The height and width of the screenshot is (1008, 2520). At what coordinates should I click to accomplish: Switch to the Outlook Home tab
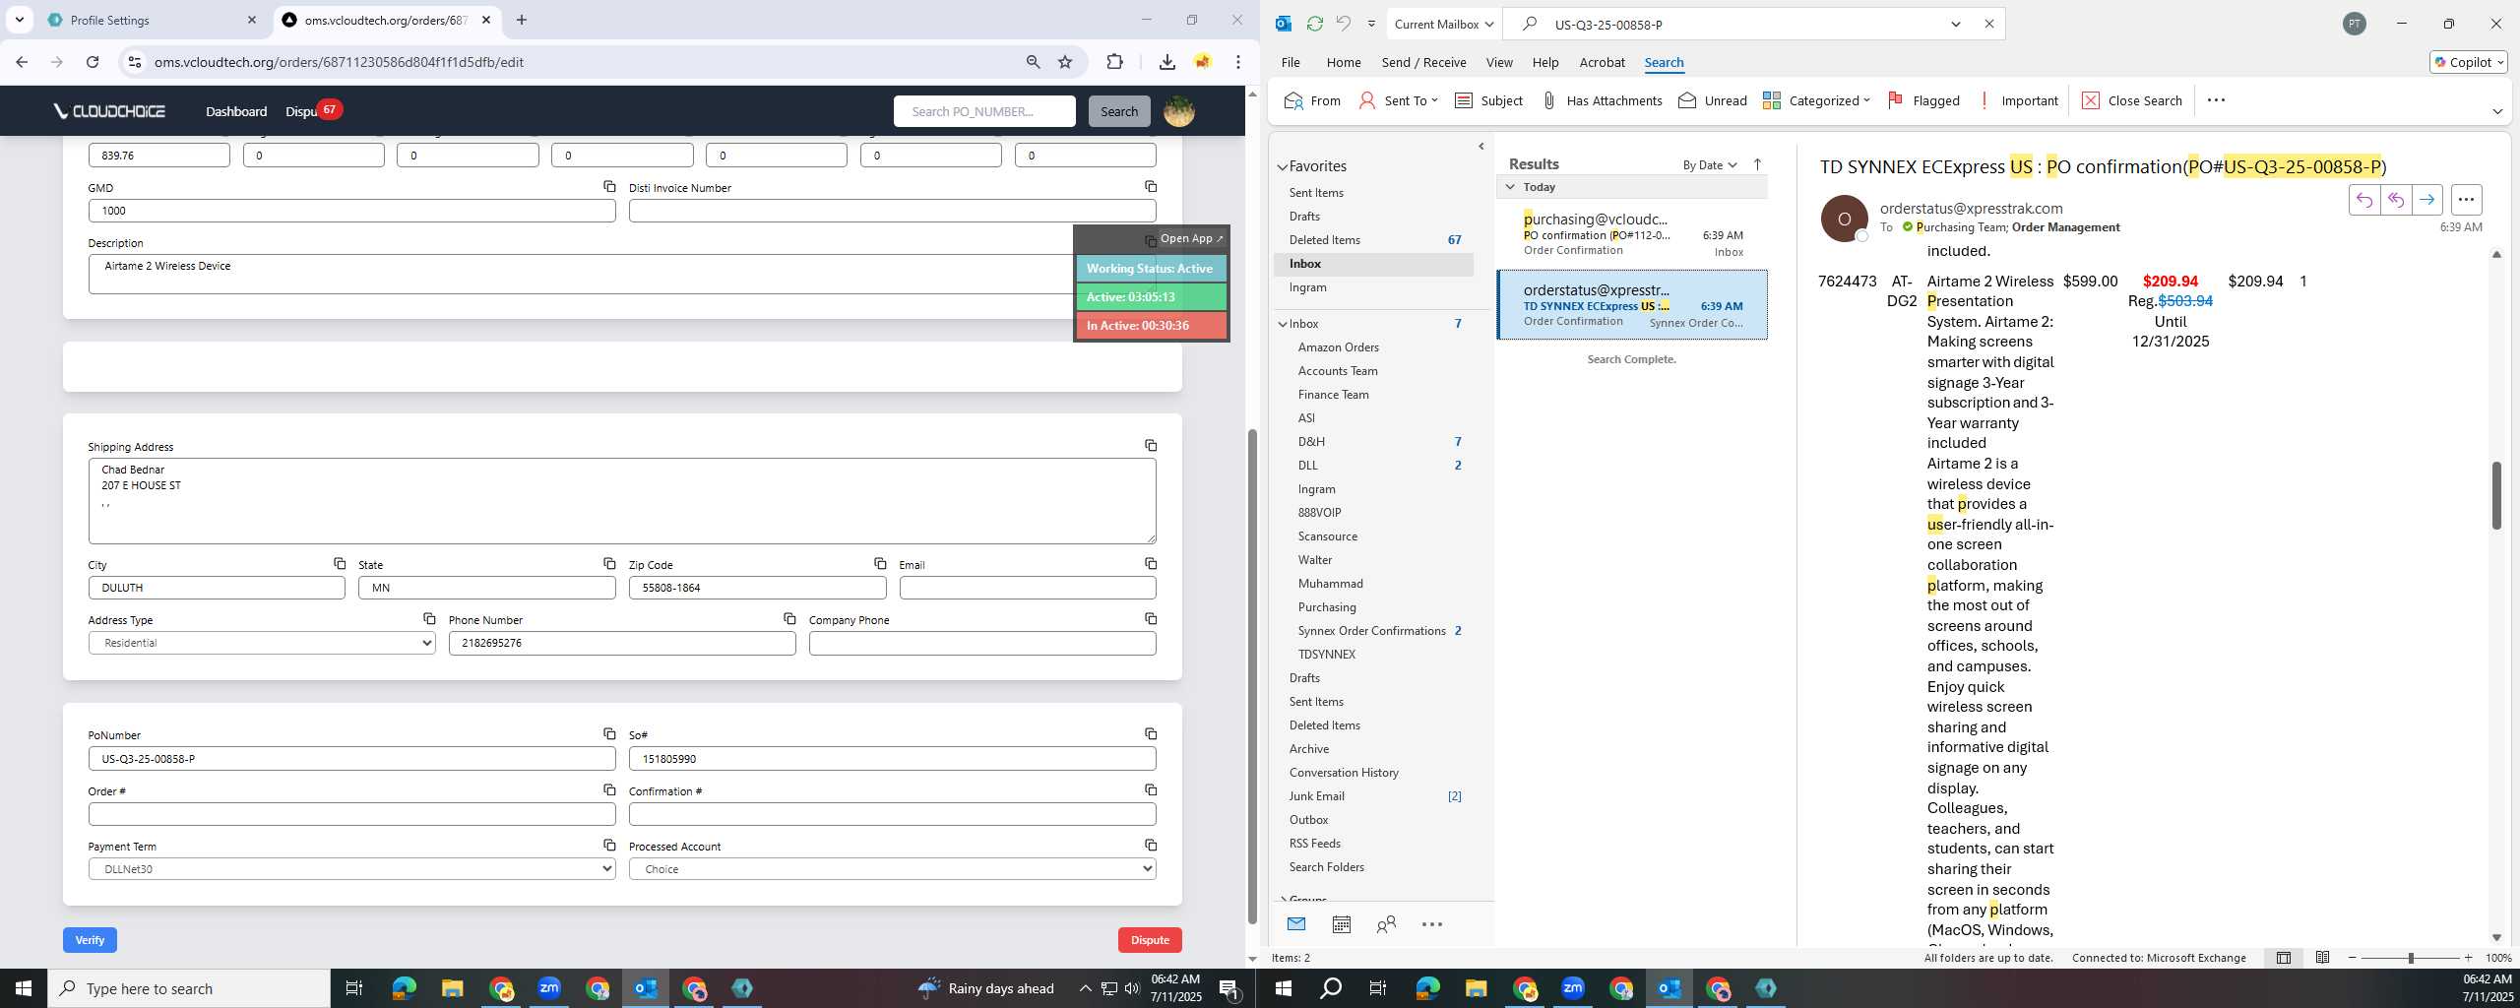tap(1344, 62)
